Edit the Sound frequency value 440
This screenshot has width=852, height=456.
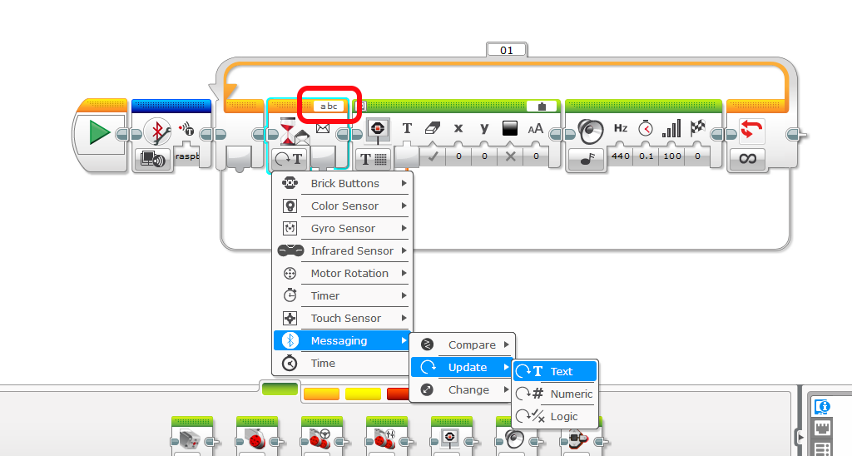click(x=620, y=156)
